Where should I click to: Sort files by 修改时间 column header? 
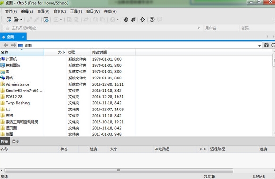(x=113, y=52)
